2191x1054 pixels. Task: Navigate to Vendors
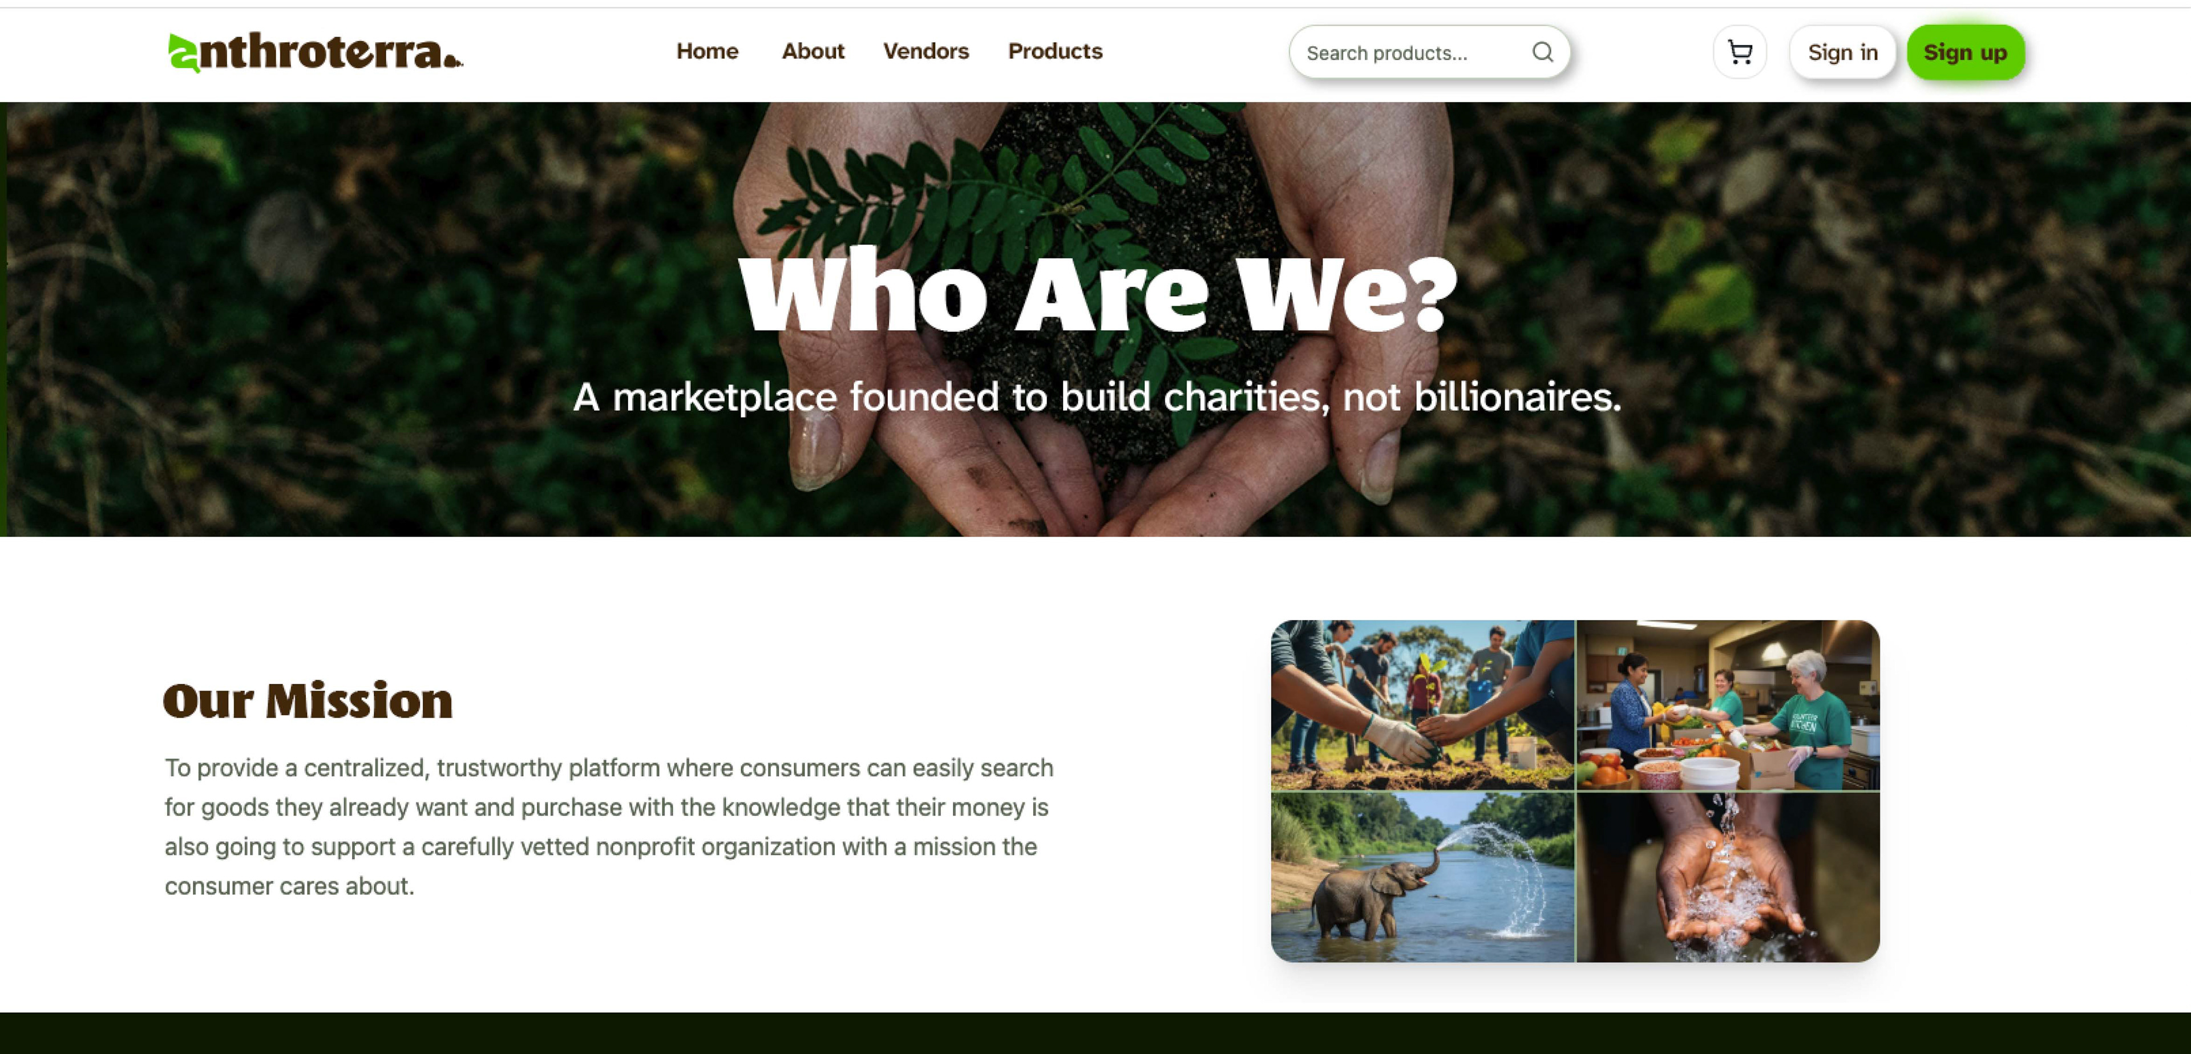pos(925,52)
